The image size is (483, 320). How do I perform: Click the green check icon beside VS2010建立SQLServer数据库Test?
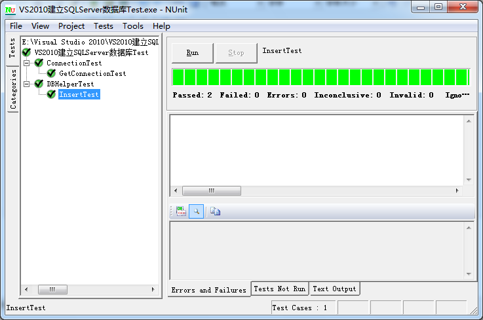pos(26,52)
